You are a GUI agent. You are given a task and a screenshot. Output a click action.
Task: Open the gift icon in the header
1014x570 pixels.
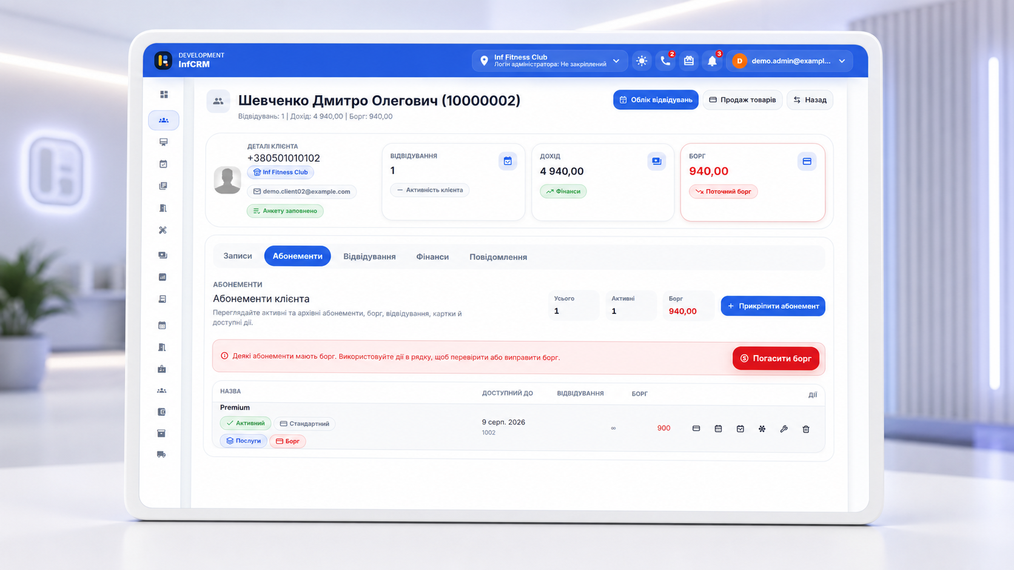689,61
